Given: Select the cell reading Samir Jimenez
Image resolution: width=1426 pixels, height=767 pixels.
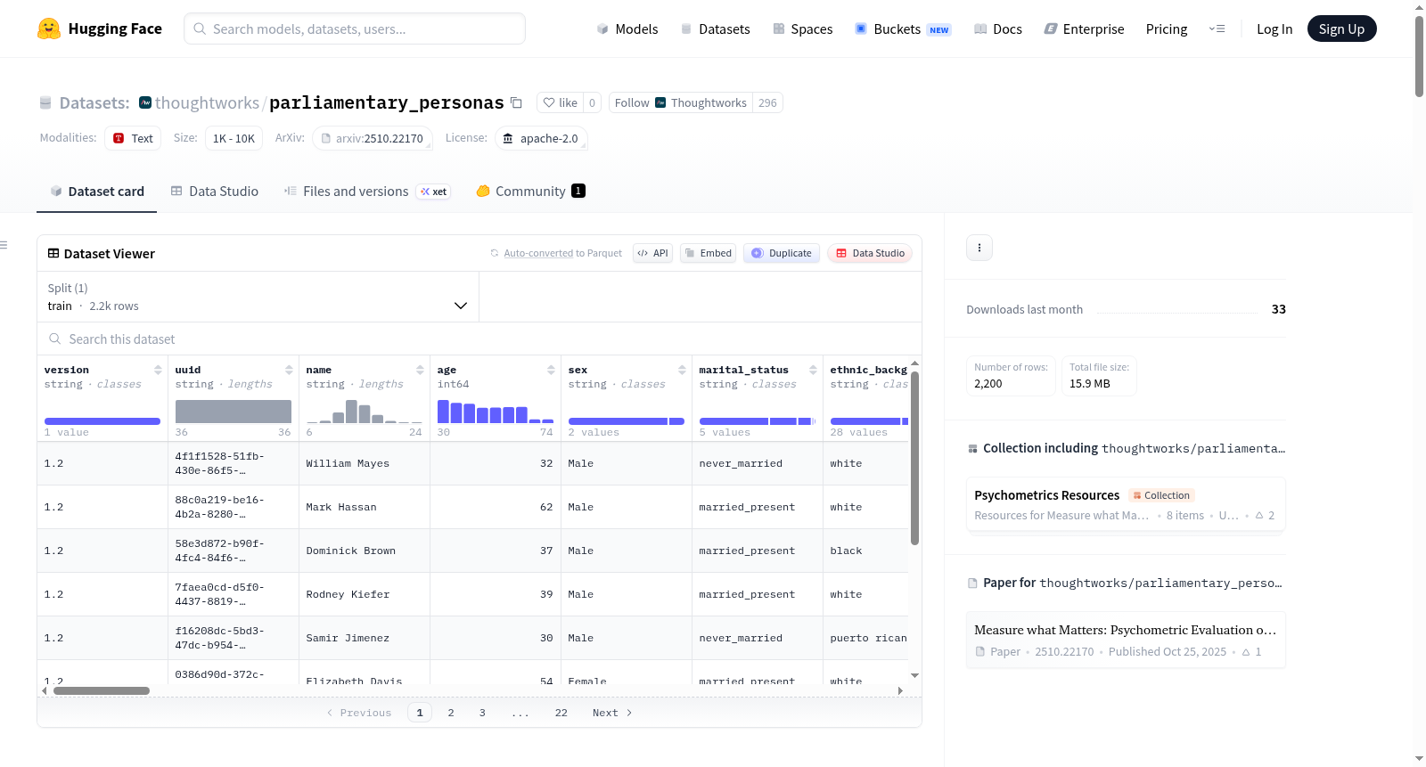Looking at the screenshot, I should click(x=365, y=638).
